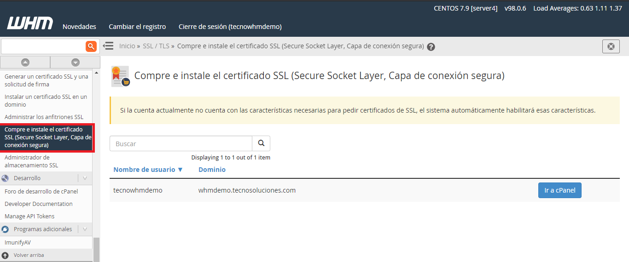Click Cierre de sesión (tecnowhmdemo)

pos(230,27)
